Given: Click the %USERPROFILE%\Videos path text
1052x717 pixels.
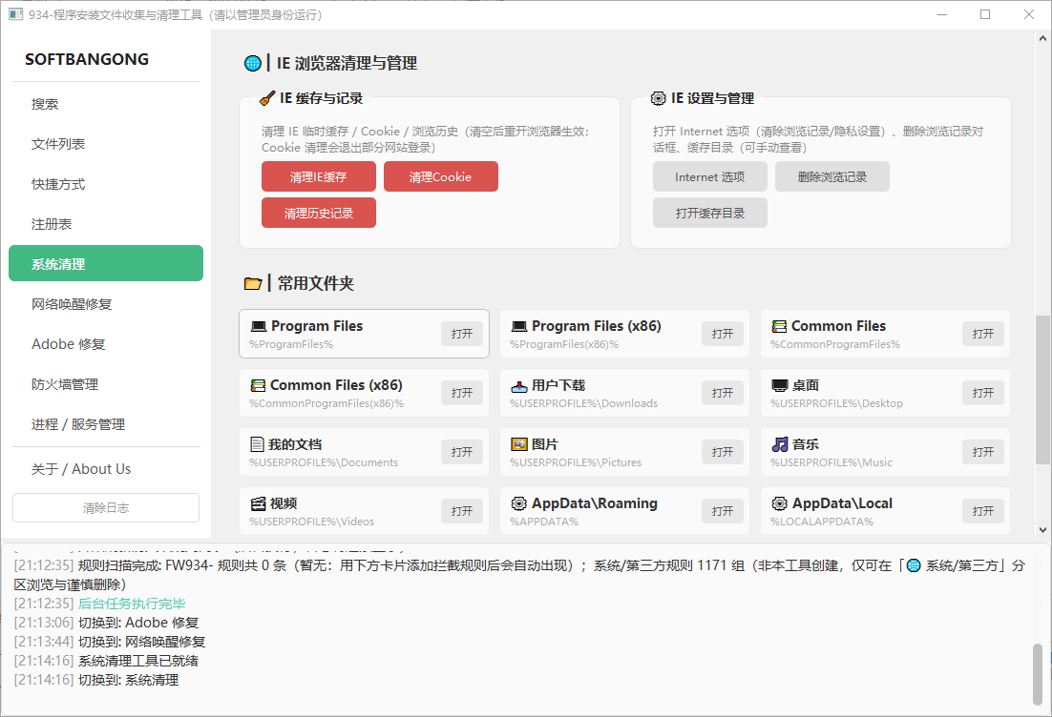Looking at the screenshot, I should [x=312, y=522].
